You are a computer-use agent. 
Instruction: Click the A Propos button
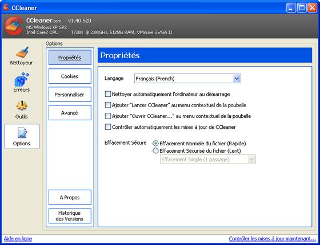click(70, 197)
